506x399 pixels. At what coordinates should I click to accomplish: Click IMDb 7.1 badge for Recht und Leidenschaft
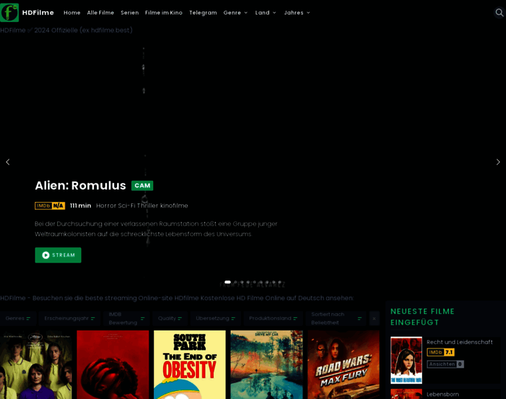click(441, 352)
